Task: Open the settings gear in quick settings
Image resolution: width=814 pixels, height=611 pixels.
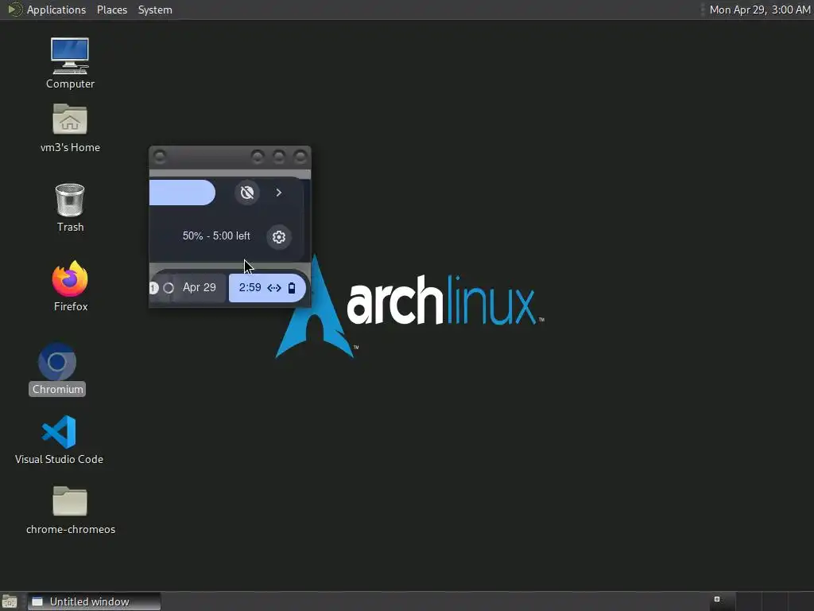Action: pyautogui.click(x=279, y=237)
